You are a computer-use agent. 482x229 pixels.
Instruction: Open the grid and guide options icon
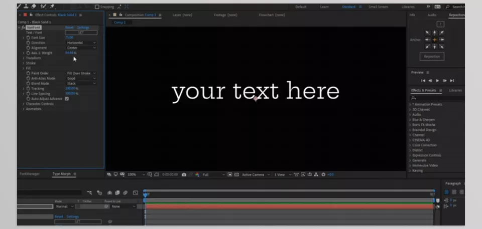click(150, 175)
